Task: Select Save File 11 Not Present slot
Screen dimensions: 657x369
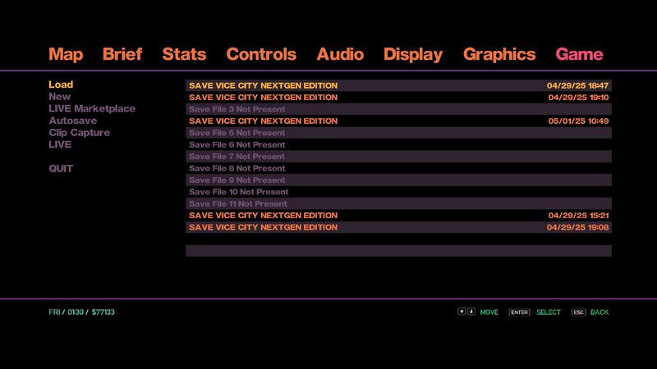Action: click(x=398, y=203)
